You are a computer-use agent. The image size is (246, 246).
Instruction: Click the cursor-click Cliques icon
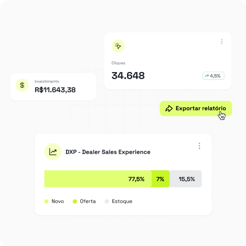pos(118,46)
